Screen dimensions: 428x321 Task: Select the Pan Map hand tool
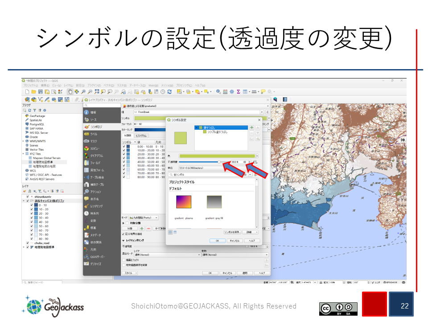70,91
